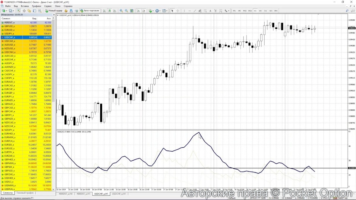356x200 pixels.
Task: Click the tile windows icon
Action: click(132, 11)
